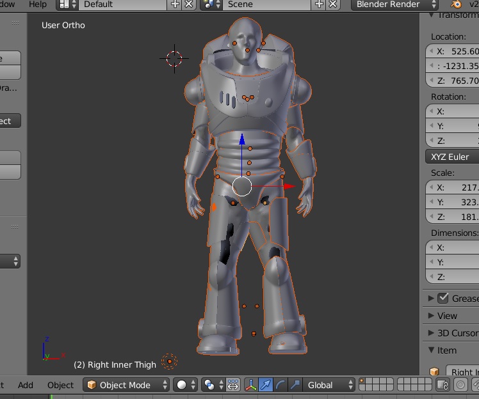
Task: Enable the Grease Pencil checkbox
Action: [443, 298]
